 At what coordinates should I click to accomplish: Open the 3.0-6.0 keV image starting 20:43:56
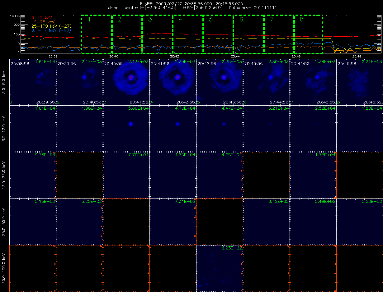click(x=266, y=82)
